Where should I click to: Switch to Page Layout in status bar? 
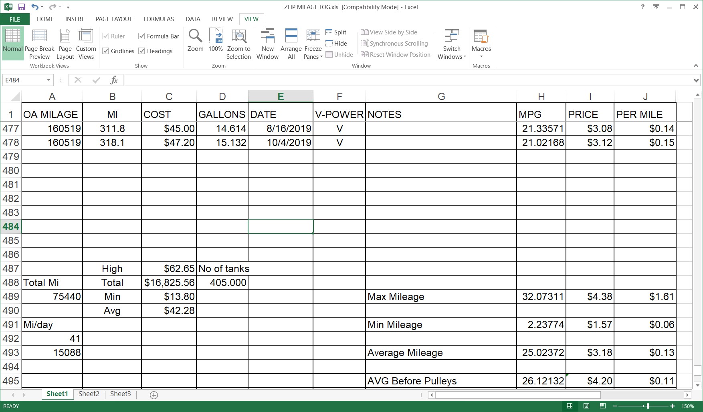pos(586,406)
